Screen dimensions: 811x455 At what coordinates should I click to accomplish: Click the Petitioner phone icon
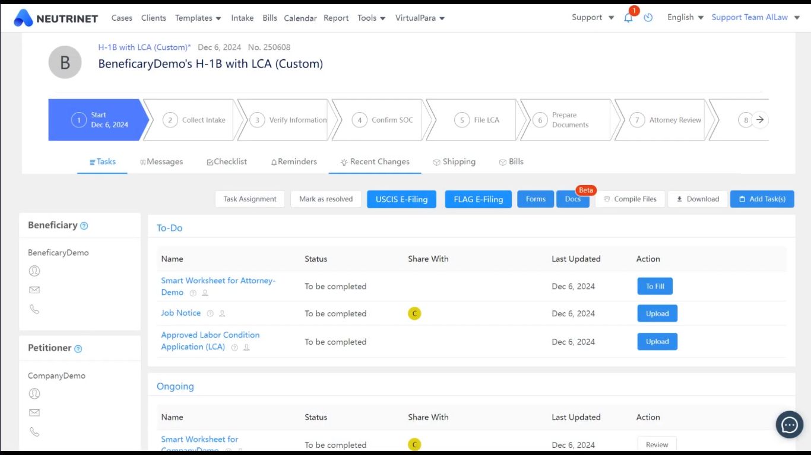[34, 432]
